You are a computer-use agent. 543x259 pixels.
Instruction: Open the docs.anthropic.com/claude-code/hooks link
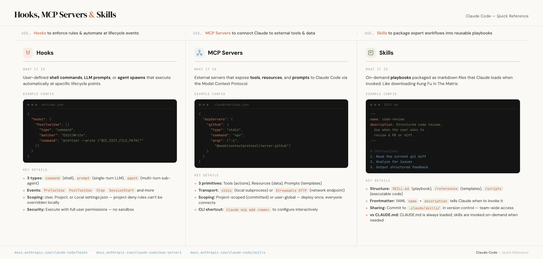[51, 253]
